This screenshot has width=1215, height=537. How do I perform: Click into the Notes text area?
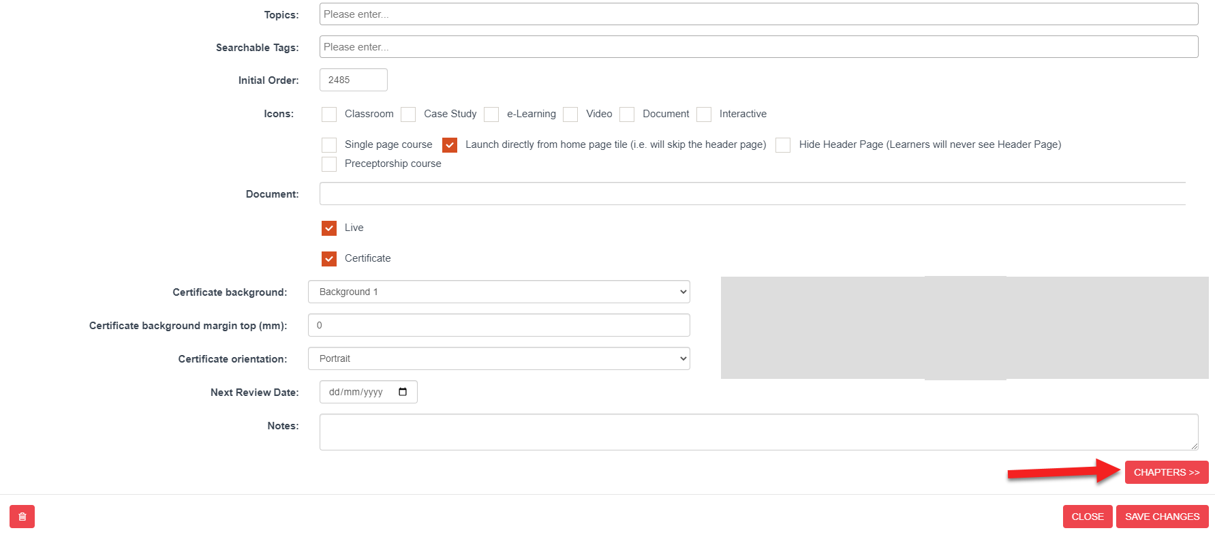click(x=758, y=432)
